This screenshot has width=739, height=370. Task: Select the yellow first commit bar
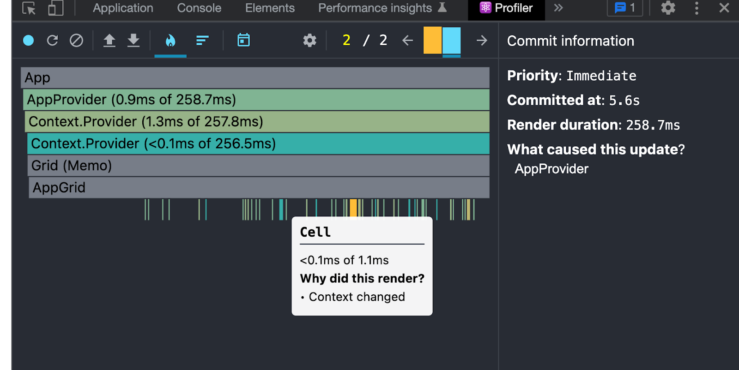click(x=432, y=40)
